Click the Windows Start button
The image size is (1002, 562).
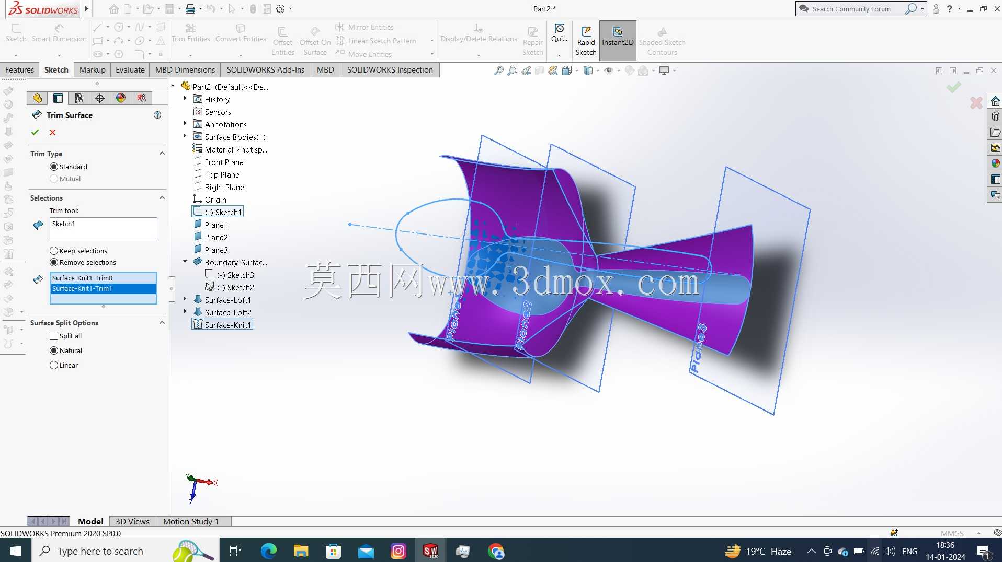click(x=15, y=551)
